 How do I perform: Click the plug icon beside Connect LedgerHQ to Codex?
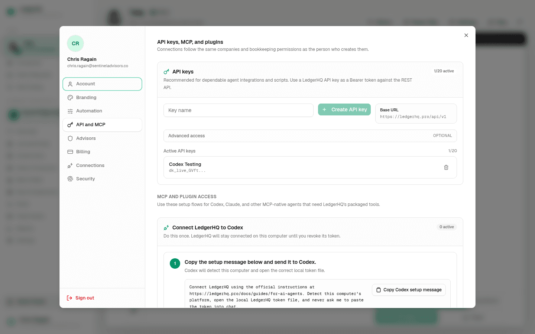tap(166, 228)
